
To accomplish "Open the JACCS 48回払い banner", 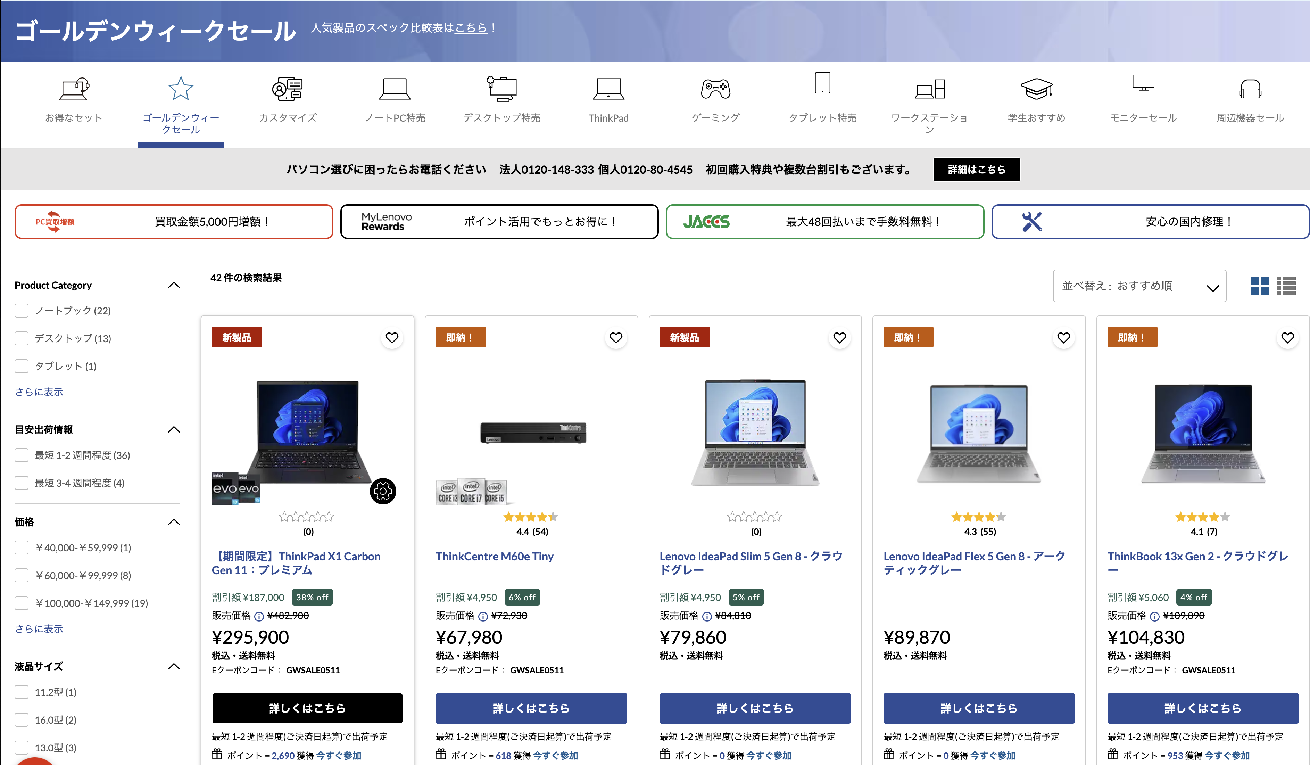I will click(824, 222).
